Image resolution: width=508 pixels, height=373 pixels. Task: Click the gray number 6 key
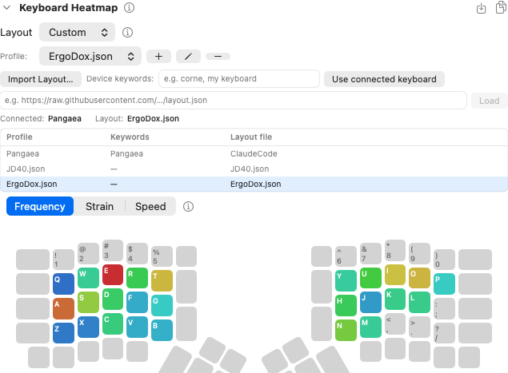346,256
